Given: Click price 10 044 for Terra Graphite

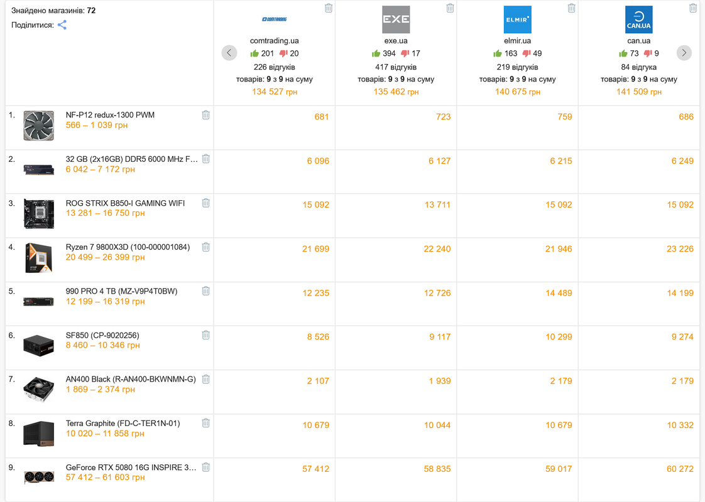Looking at the screenshot, I should pyautogui.click(x=437, y=425).
